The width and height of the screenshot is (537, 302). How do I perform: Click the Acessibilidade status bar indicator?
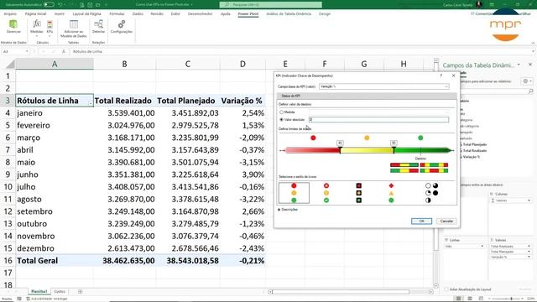[x=47, y=299]
